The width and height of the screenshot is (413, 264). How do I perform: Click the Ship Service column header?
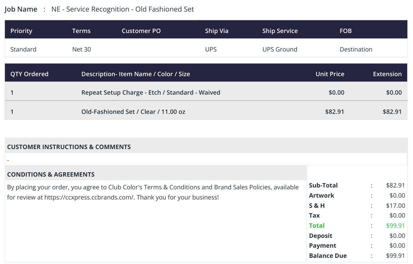tap(280, 31)
